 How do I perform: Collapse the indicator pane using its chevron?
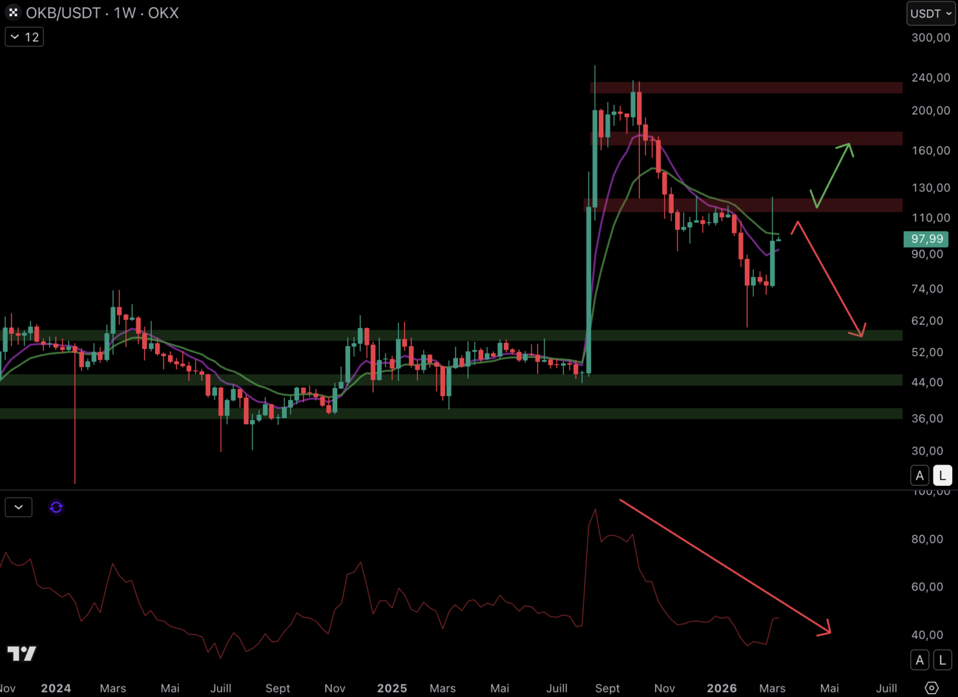(x=19, y=507)
